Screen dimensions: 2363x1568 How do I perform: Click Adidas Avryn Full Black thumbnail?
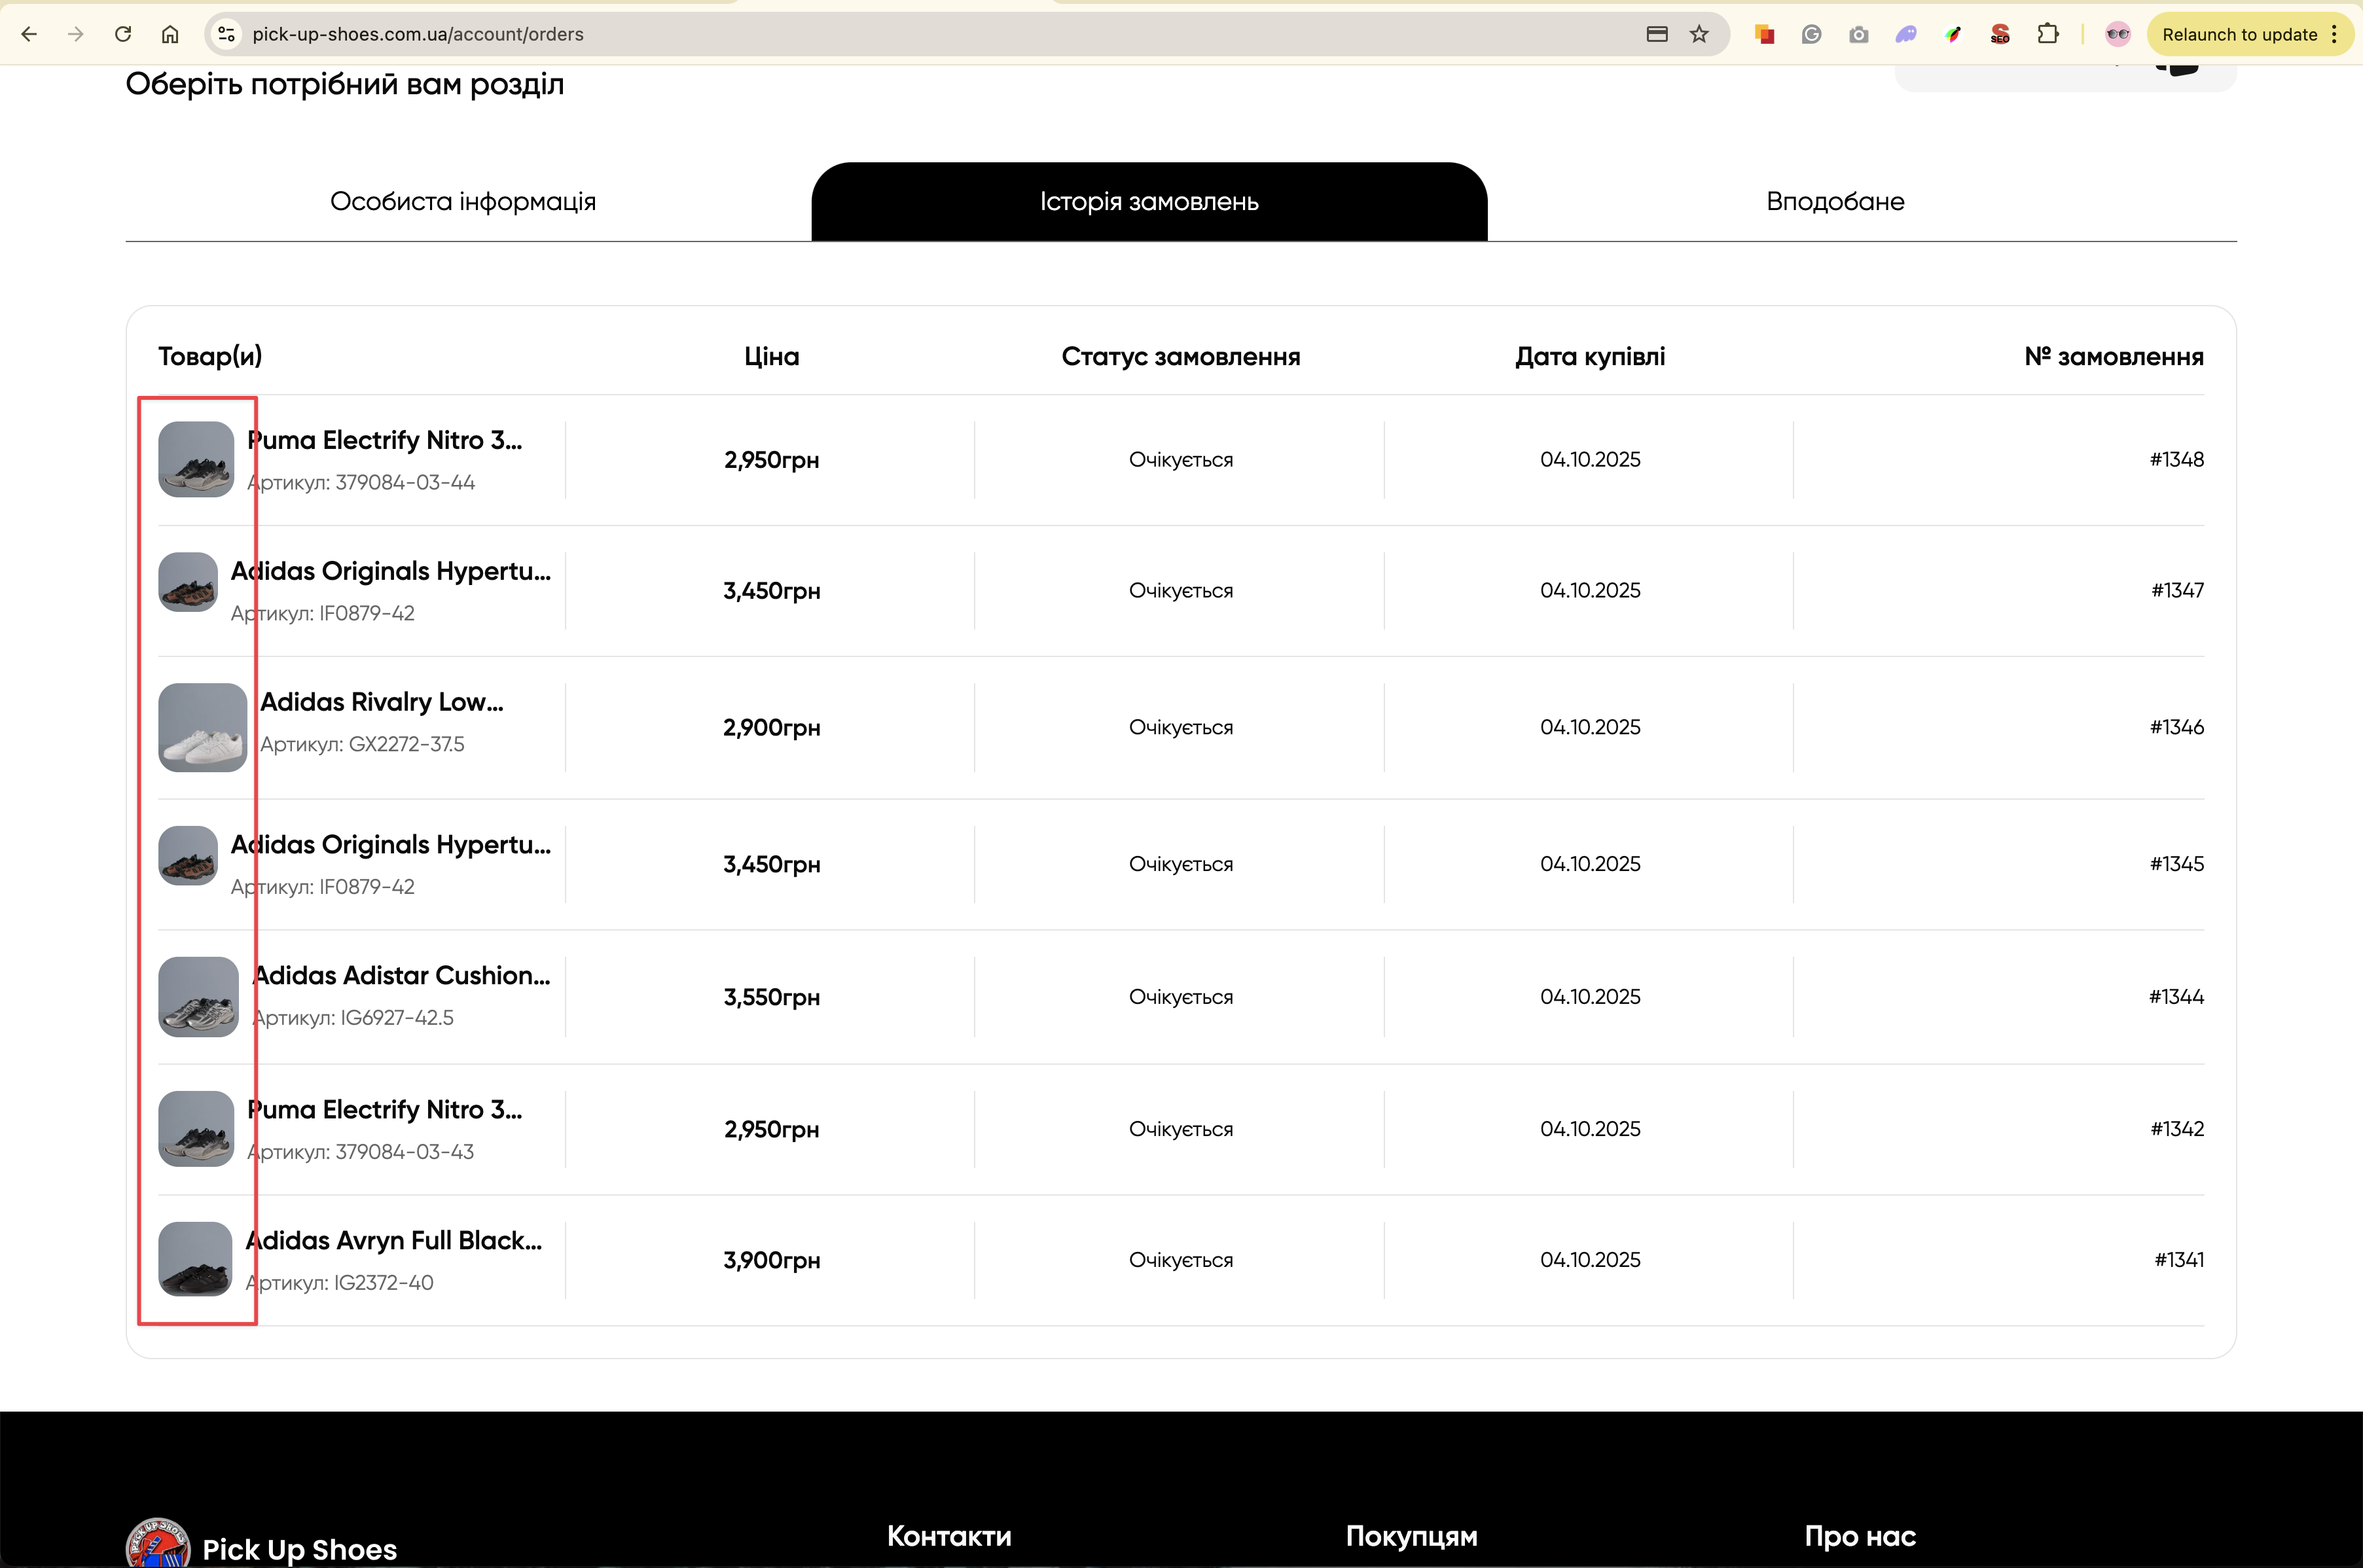(x=195, y=1259)
